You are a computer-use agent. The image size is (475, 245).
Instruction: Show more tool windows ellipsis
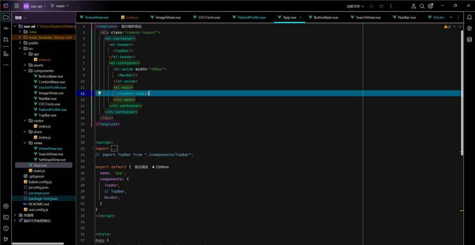click(x=6, y=65)
